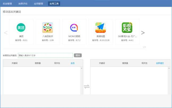Go to previous apps with left arrow
The width and height of the screenshot is (172, 108).
pos(6,33)
